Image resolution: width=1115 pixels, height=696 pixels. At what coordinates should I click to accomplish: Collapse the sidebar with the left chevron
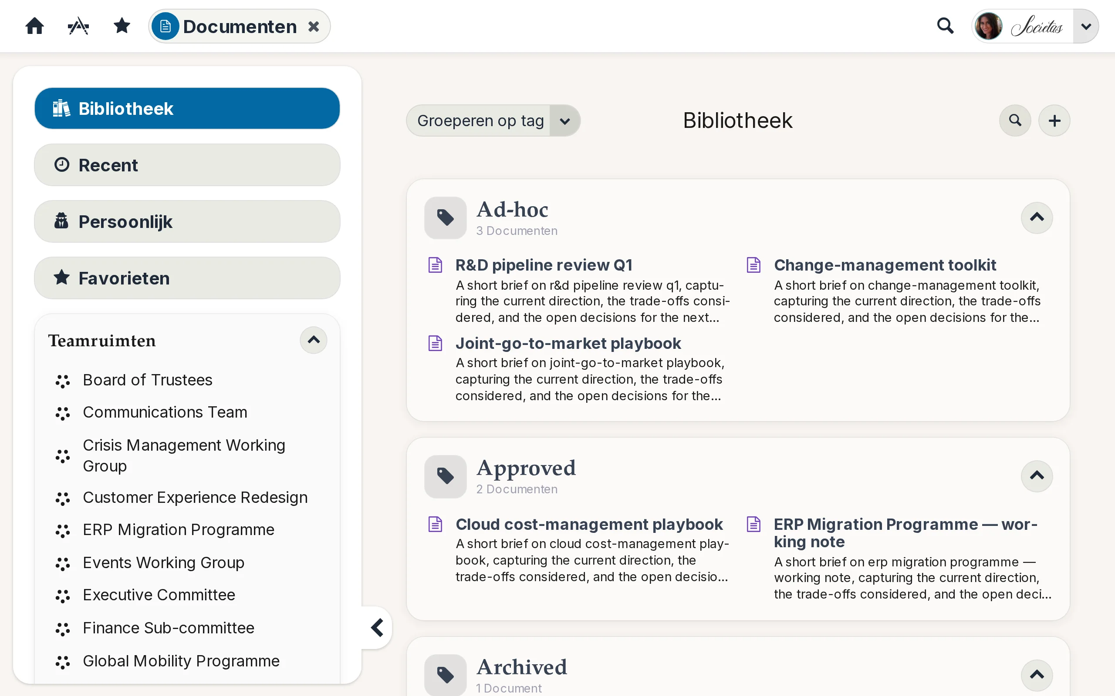[x=377, y=627]
